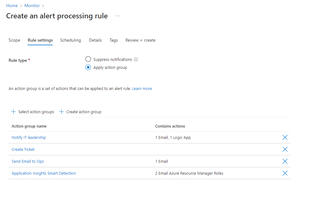This screenshot has width=312, height=204.
Task: Remove the Send Email to Ops action group
Action: (285, 161)
